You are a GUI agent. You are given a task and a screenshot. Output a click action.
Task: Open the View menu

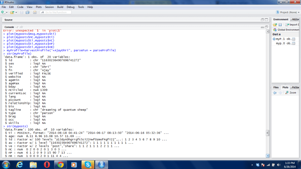pos(29,7)
